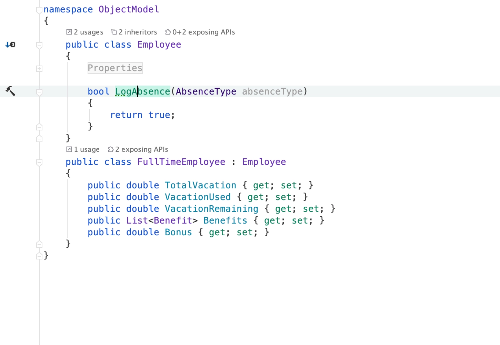Open '2 exposing APIs' lens above FullTimeEmployee
The image size is (500, 345).
coord(138,149)
